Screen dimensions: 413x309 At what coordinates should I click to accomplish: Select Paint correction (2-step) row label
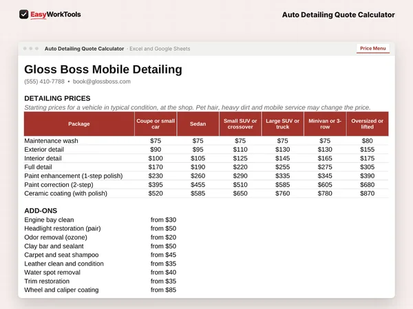pos(59,185)
